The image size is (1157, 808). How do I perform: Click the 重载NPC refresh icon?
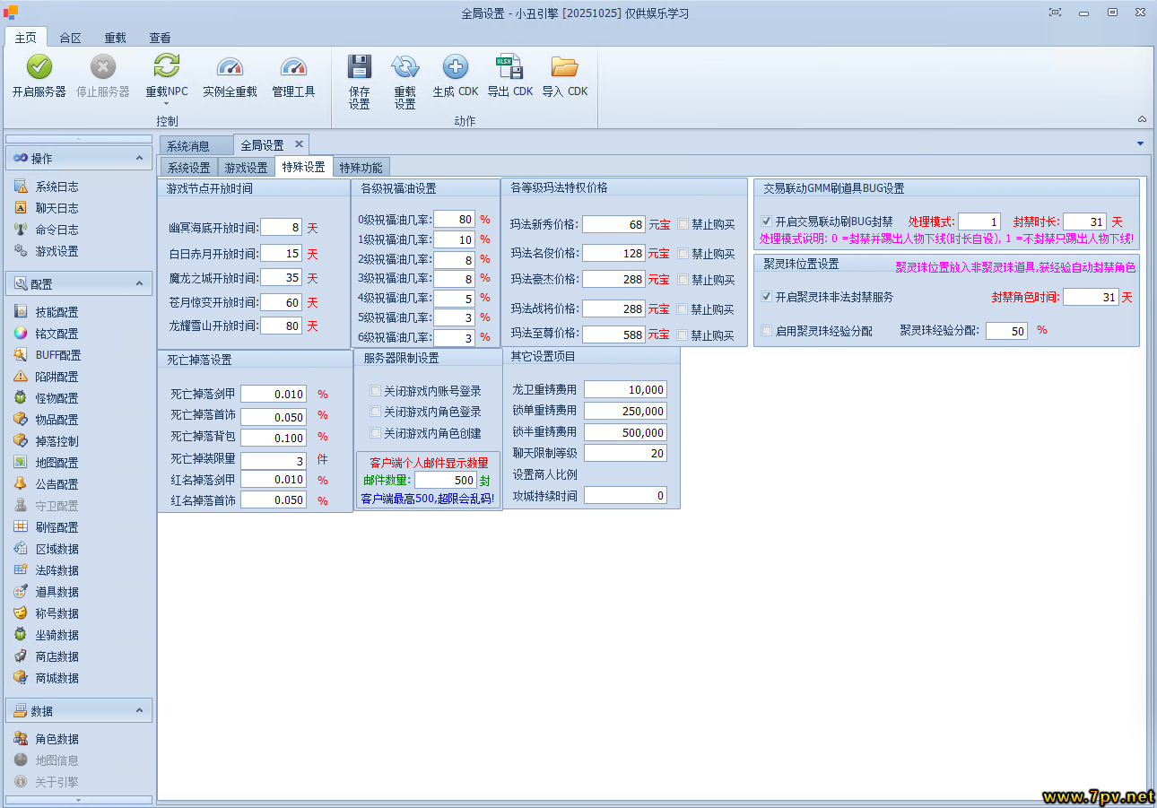click(167, 67)
